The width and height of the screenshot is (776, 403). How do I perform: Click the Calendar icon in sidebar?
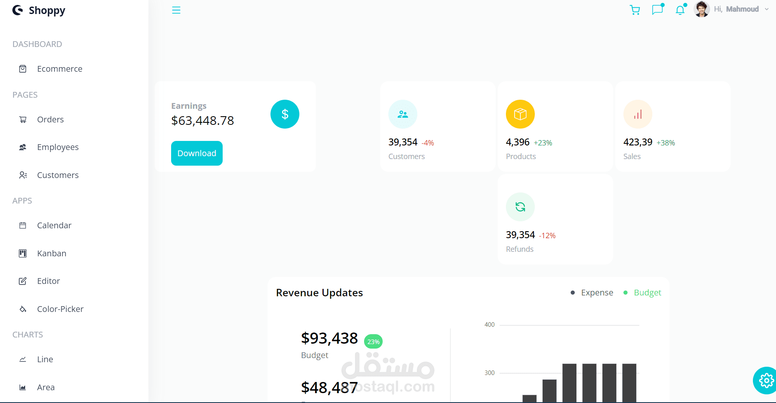pos(23,225)
